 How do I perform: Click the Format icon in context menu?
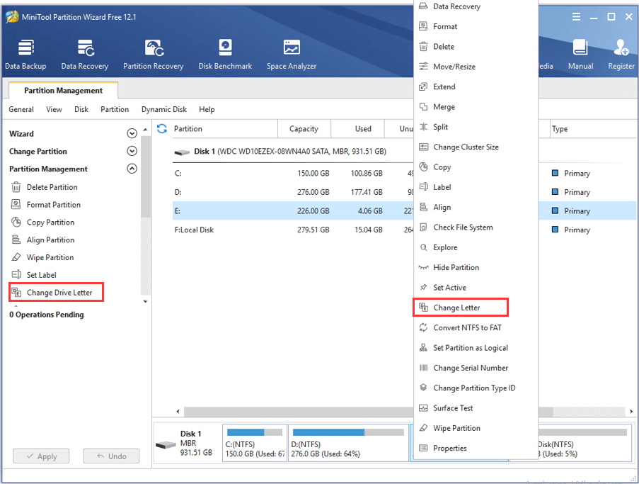point(423,26)
